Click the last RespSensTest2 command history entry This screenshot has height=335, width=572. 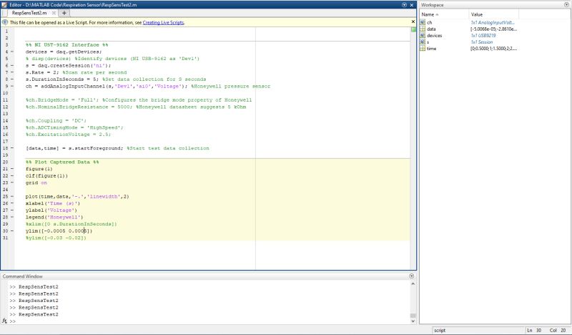coord(39,314)
